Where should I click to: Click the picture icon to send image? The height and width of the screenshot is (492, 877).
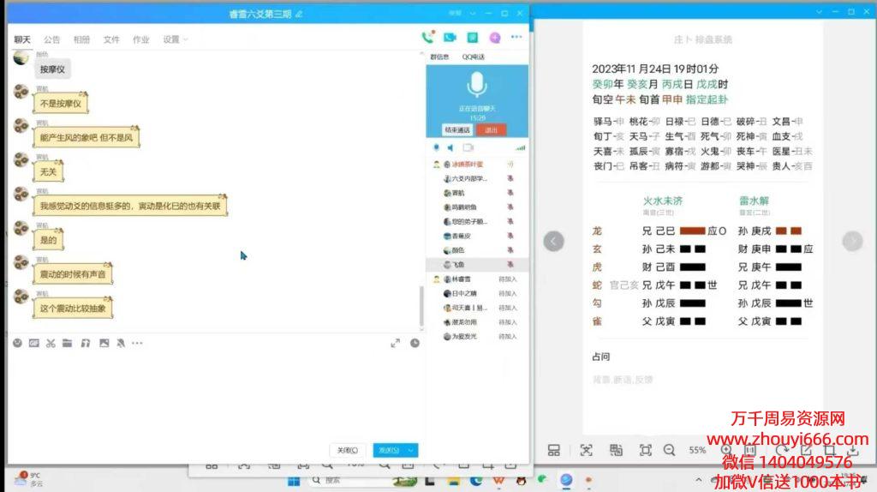pos(104,343)
